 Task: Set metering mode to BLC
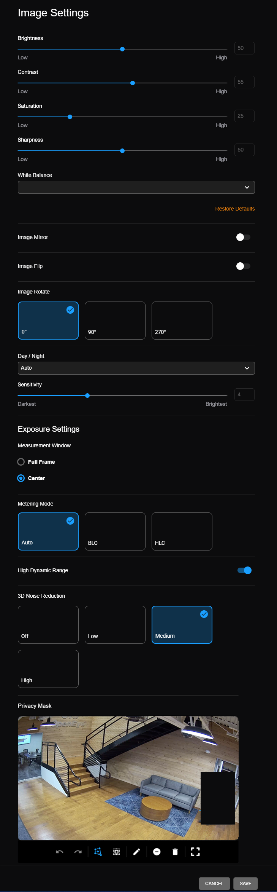[115, 531]
